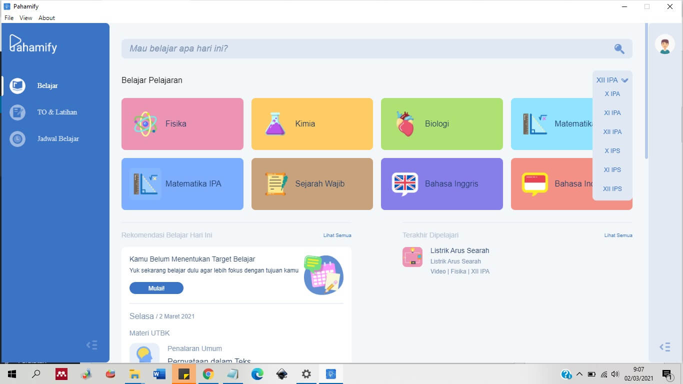Open the Jadwal Belajar clock icon
The image size is (683, 384).
[x=17, y=138]
